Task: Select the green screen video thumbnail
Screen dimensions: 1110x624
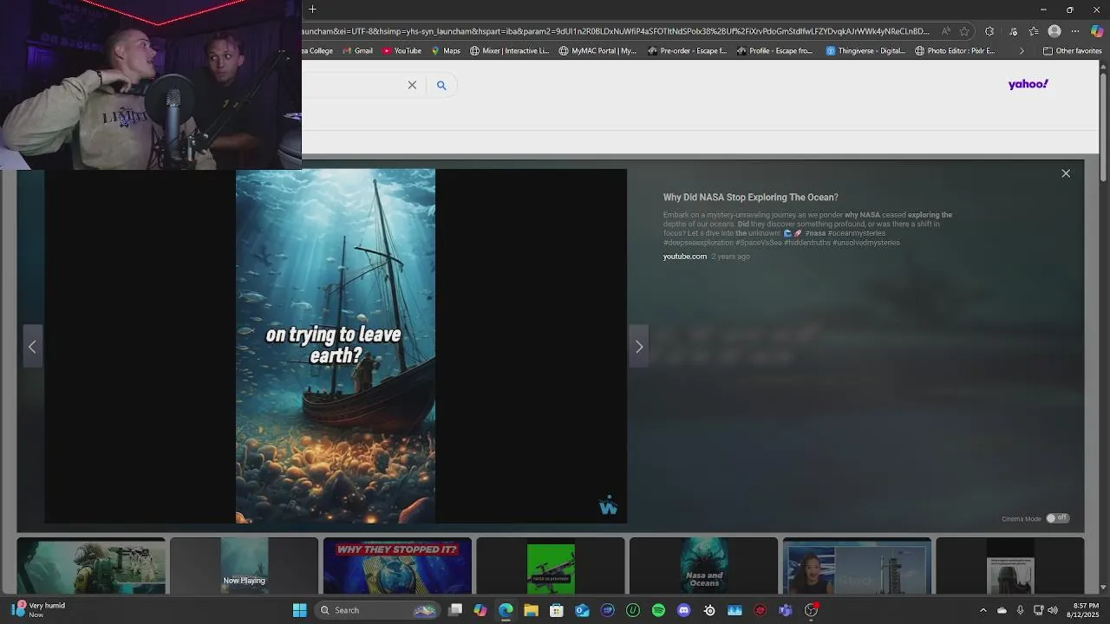Action: point(551,566)
